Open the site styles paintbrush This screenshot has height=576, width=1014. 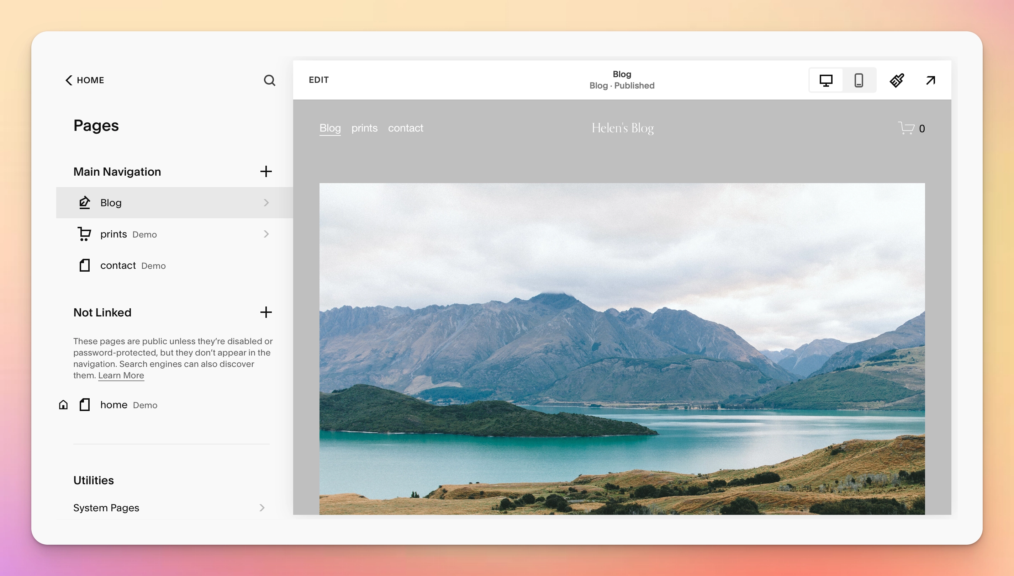(x=897, y=80)
